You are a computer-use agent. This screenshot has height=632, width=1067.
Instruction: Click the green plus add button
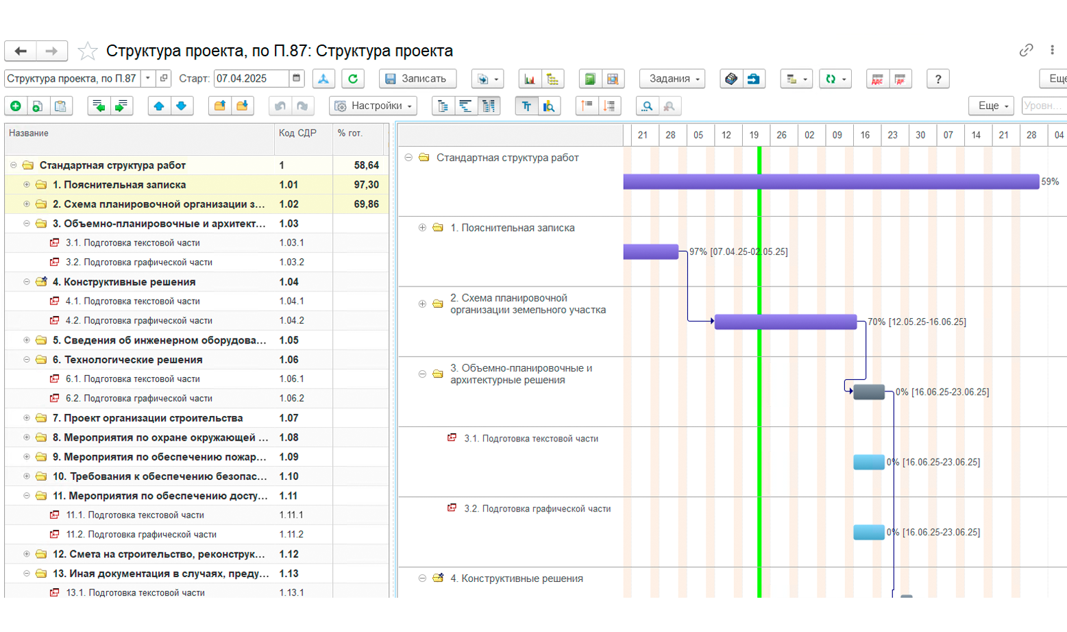coord(16,106)
